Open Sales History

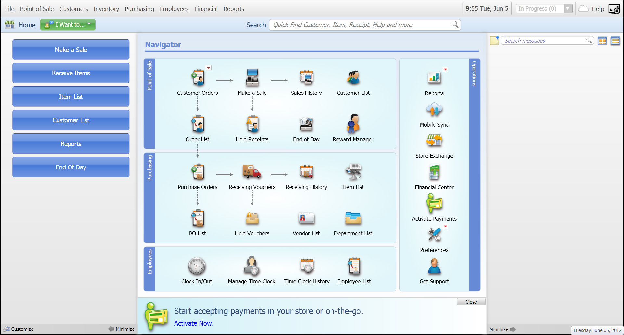[306, 78]
